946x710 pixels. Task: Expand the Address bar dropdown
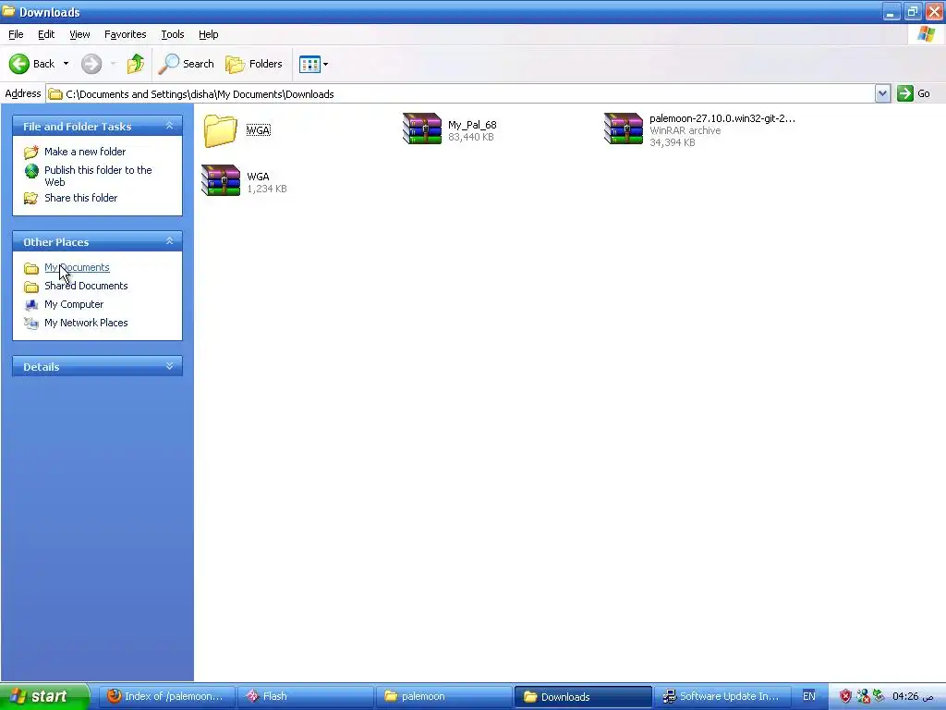(882, 93)
